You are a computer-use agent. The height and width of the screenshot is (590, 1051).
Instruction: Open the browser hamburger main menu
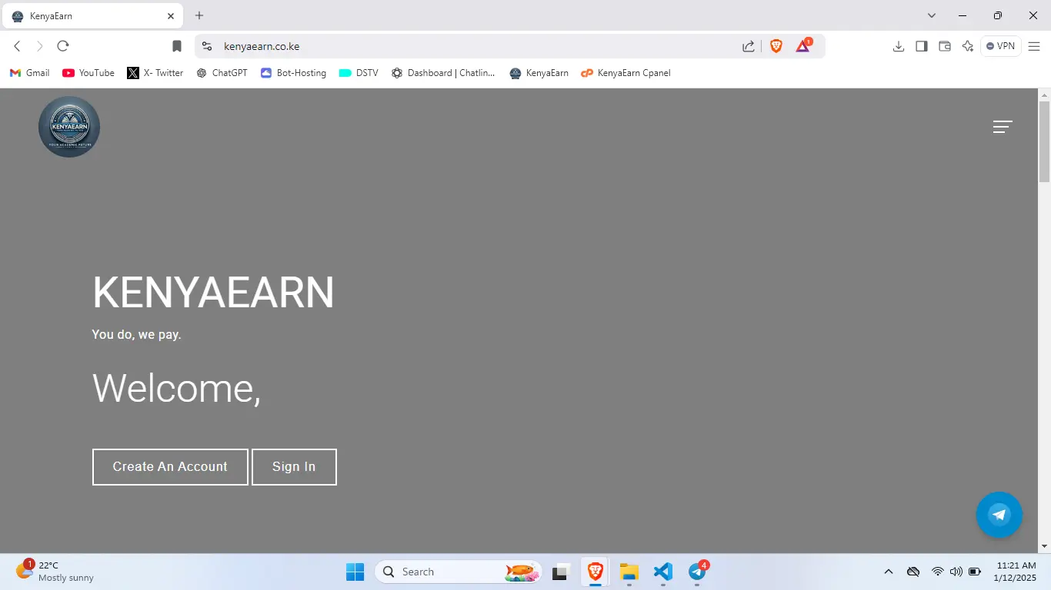(x=1034, y=46)
